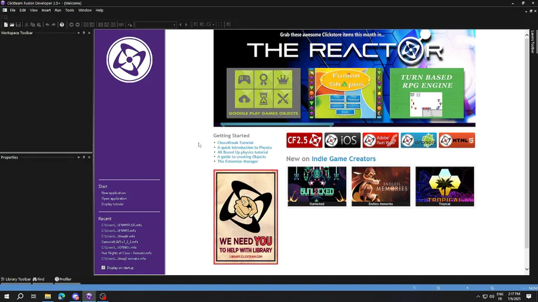Open the frame selector combo box
Screen dimensions: 538x302
[x=156, y=24]
